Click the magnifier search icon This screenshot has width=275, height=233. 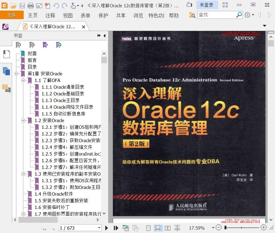click(239, 15)
